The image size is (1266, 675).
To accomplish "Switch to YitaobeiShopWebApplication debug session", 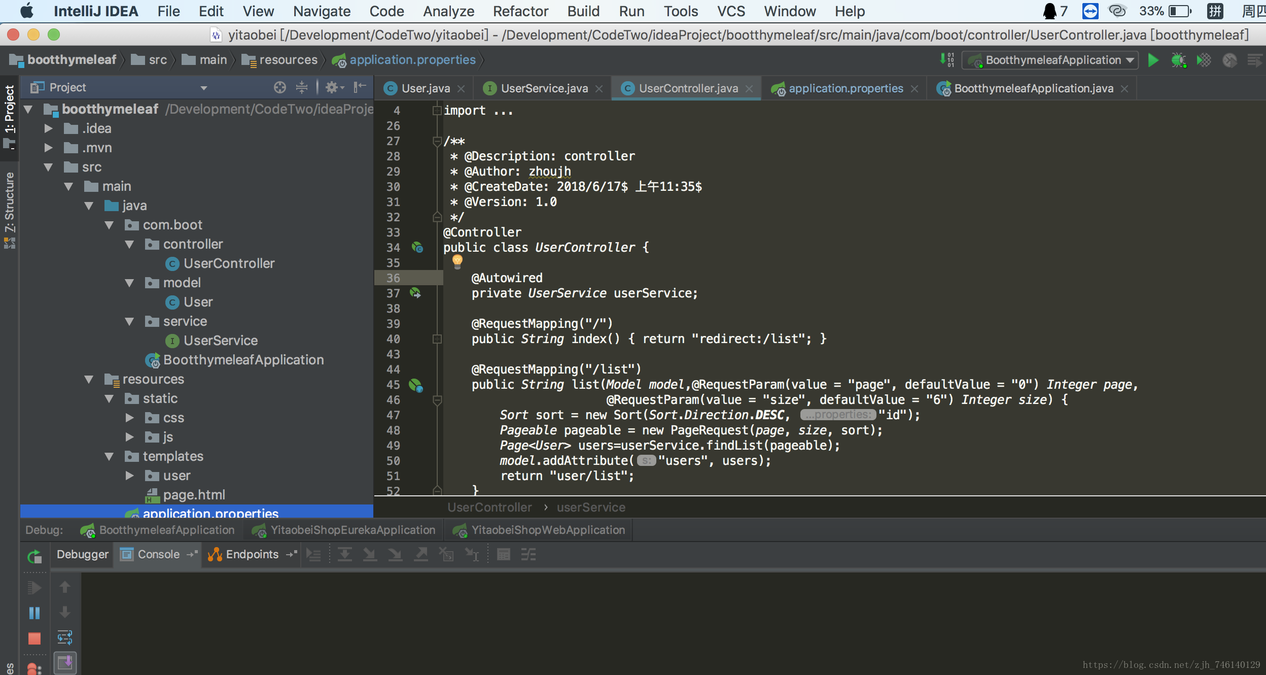I will [x=540, y=530].
